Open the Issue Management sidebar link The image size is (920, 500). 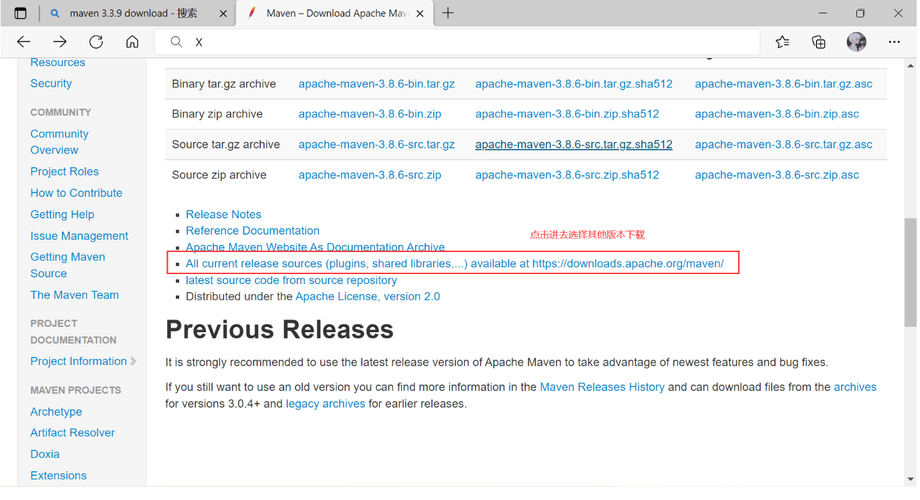(80, 236)
